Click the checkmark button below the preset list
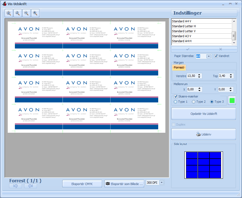Screen dimensions: 242x198 pyautogui.click(x=188, y=49)
